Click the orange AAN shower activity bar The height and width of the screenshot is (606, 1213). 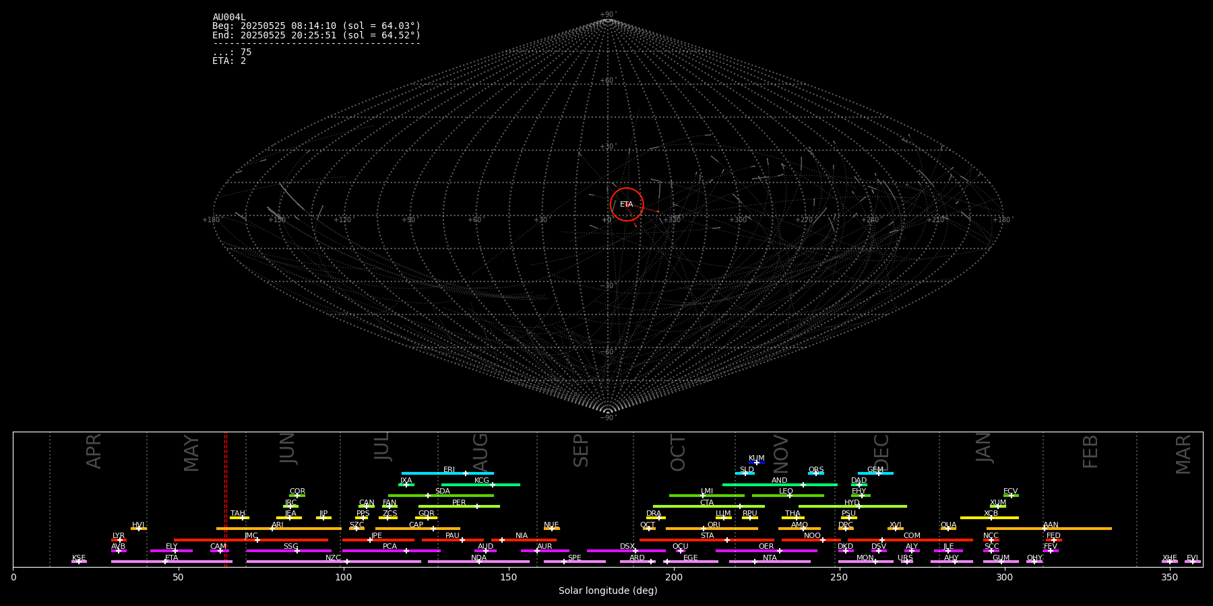tap(1049, 529)
